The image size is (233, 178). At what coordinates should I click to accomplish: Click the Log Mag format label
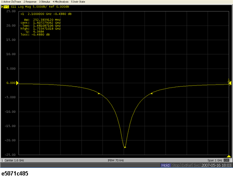point(25,7)
